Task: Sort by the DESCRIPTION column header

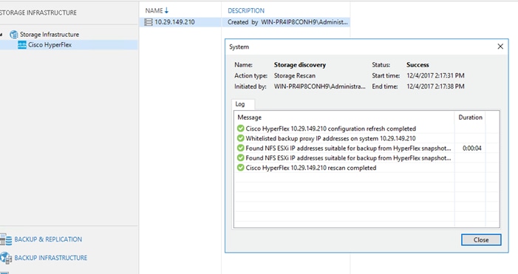Action: [246, 10]
